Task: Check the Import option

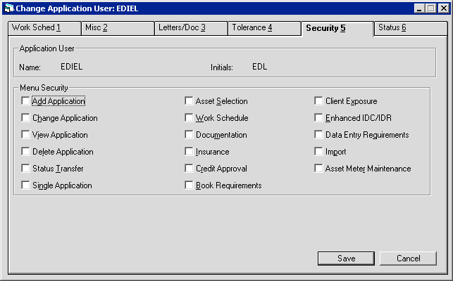Action: click(318, 152)
